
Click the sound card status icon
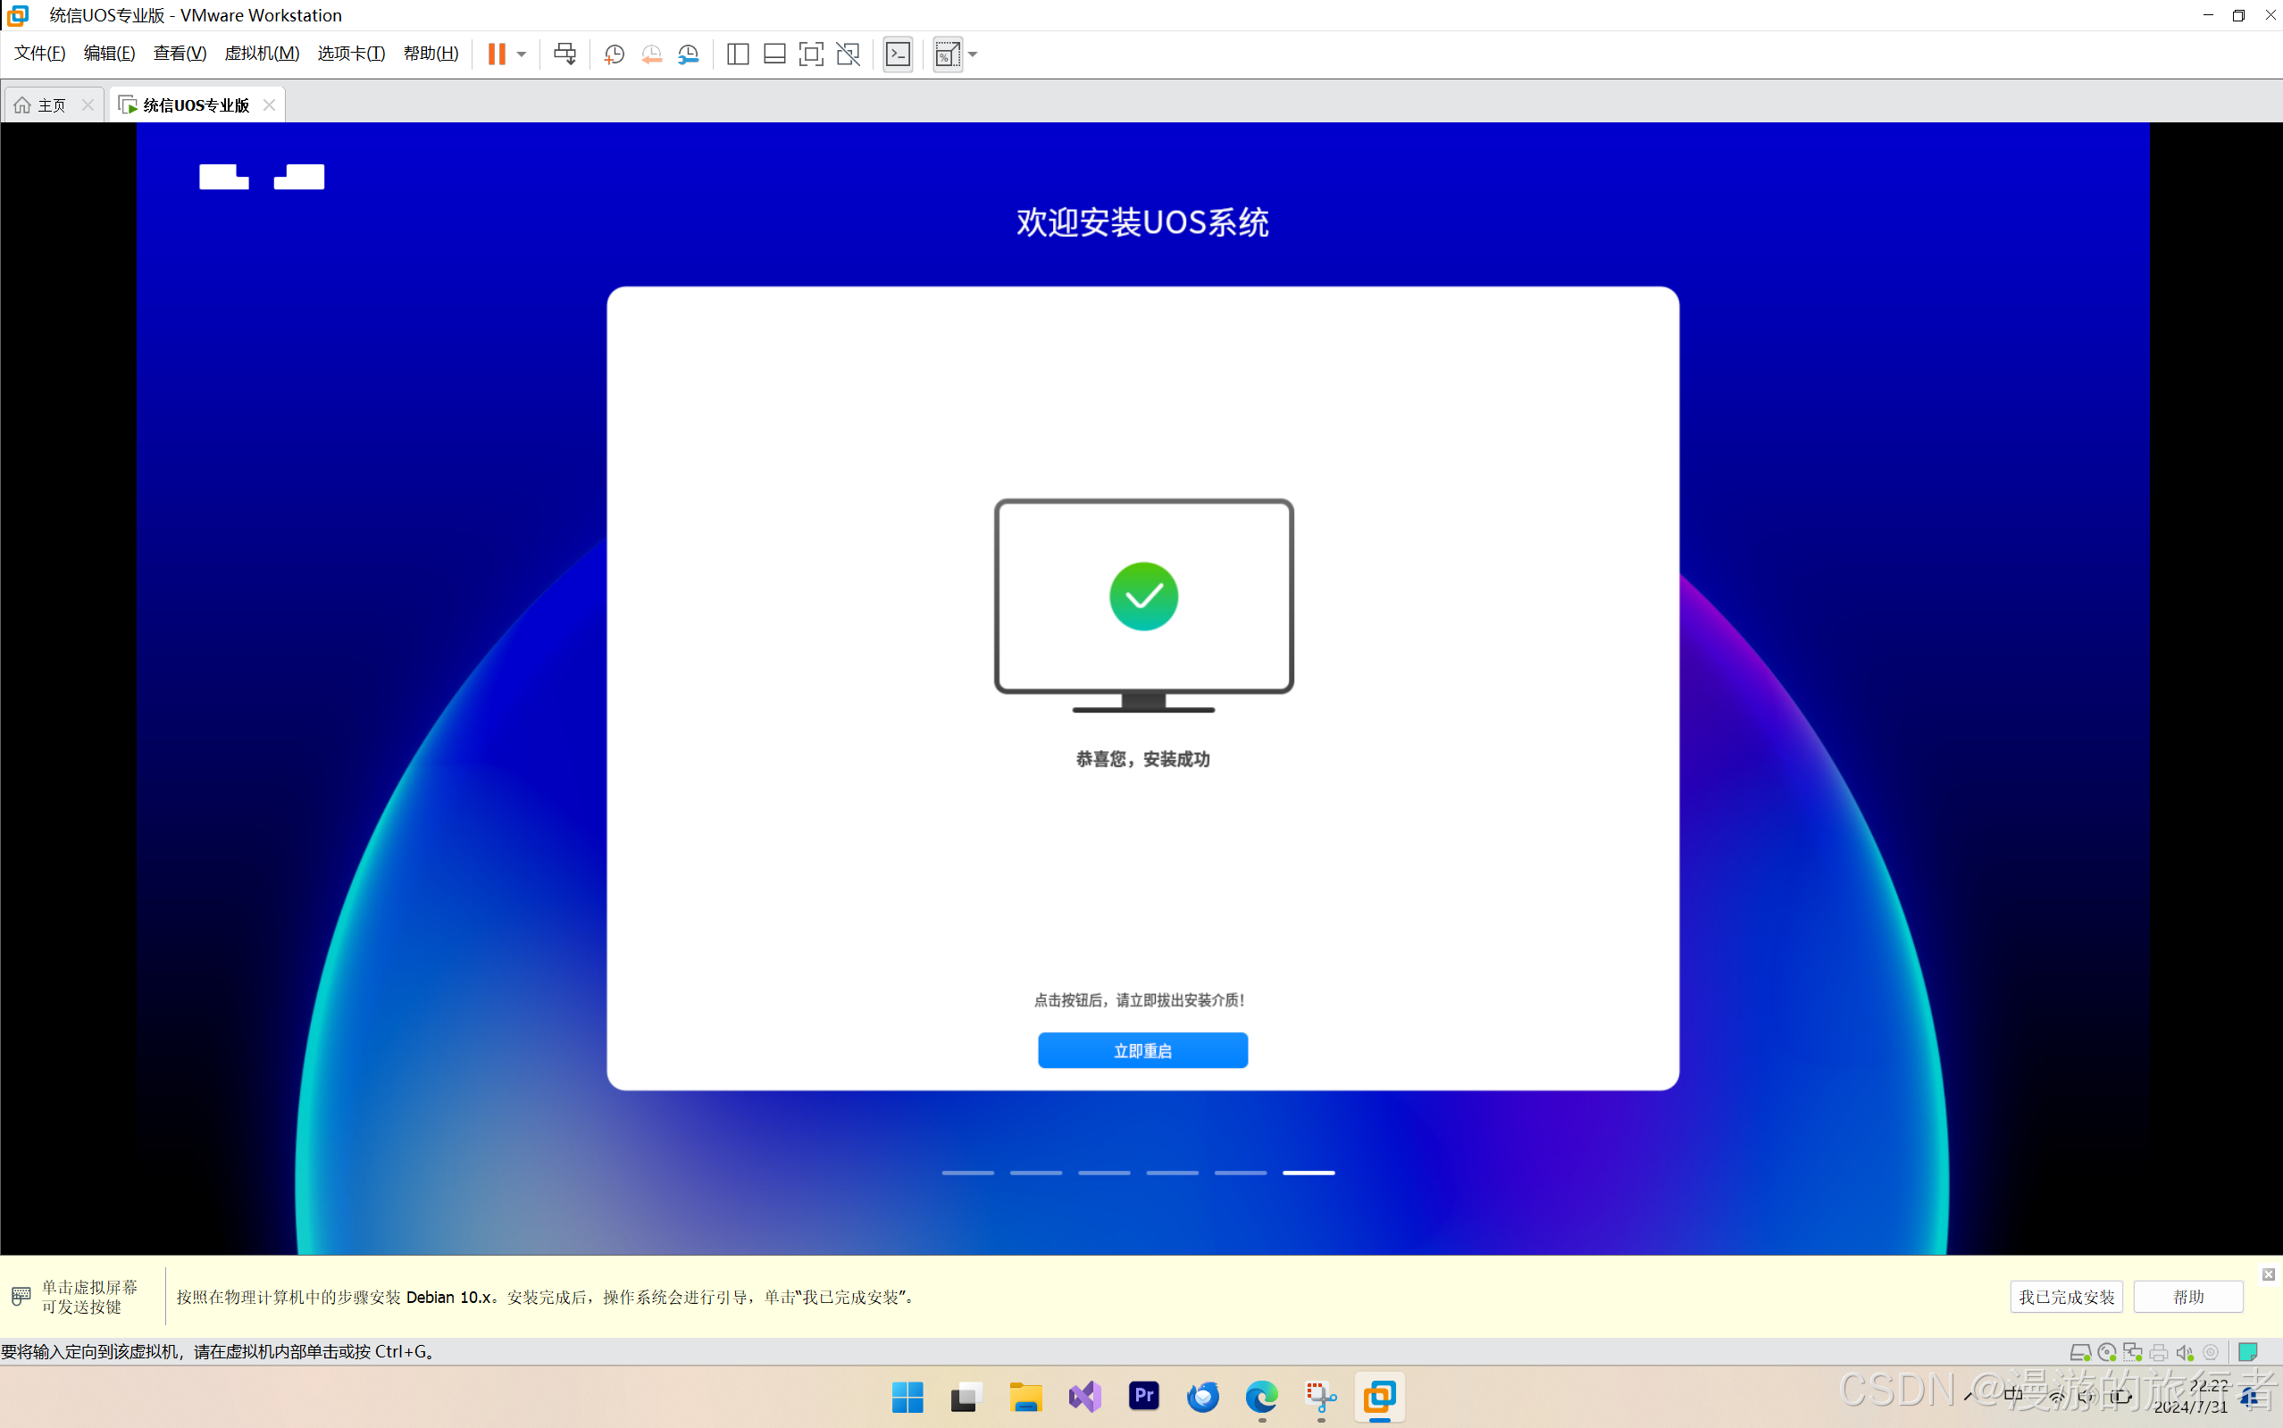pyautogui.click(x=2184, y=1352)
